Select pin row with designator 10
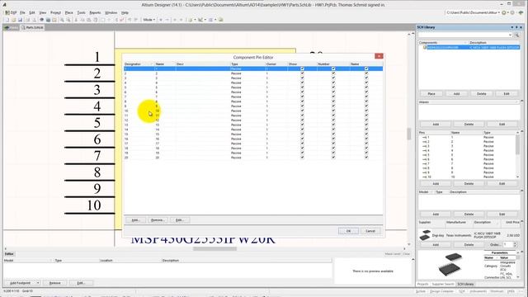 click(253, 111)
